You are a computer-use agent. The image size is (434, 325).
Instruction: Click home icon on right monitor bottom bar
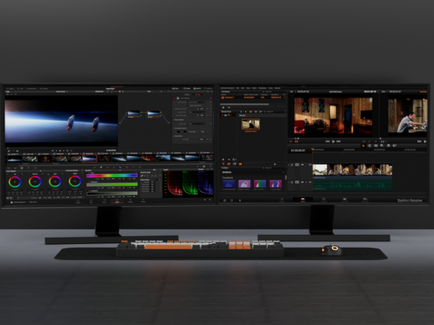(225, 200)
